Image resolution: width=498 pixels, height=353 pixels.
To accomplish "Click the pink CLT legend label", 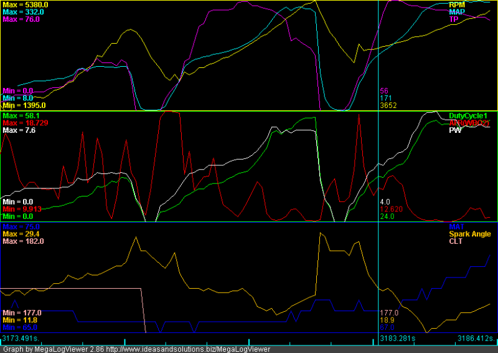I will (456, 241).
